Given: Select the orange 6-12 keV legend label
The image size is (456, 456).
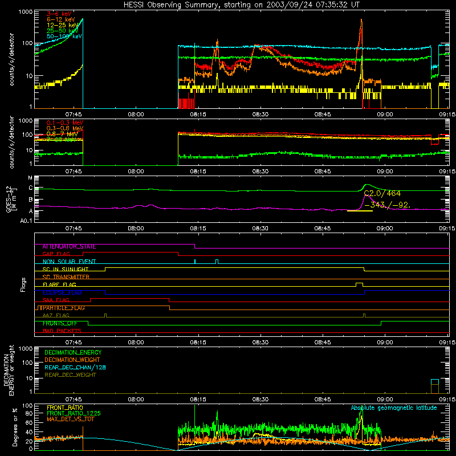Looking at the screenshot, I should [x=60, y=19].
